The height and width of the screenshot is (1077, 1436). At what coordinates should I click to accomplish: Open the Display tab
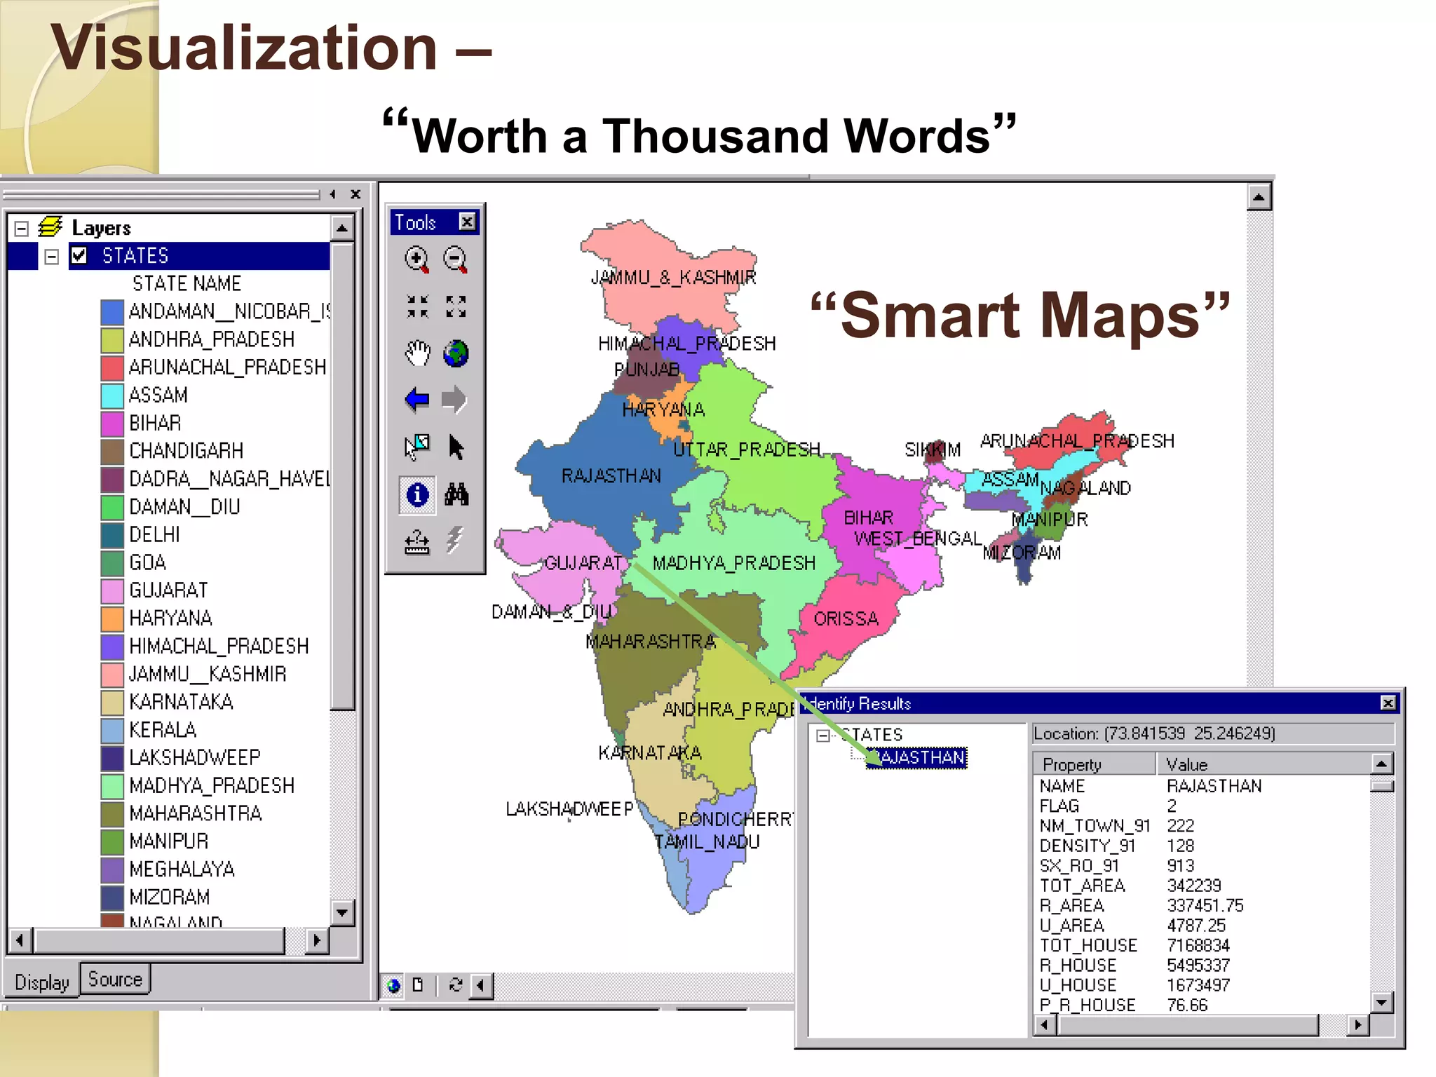pyautogui.click(x=42, y=982)
